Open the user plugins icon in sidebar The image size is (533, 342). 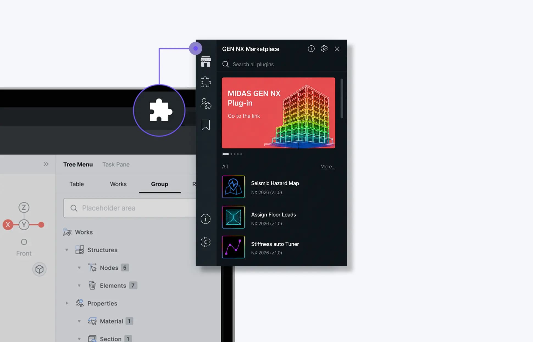206,103
